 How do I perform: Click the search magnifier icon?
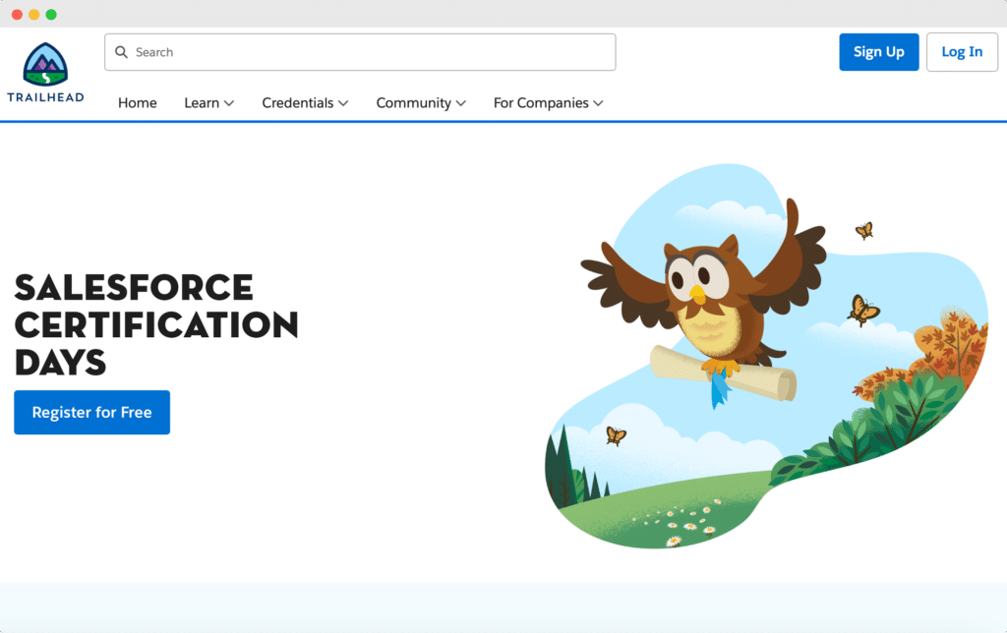(x=121, y=52)
